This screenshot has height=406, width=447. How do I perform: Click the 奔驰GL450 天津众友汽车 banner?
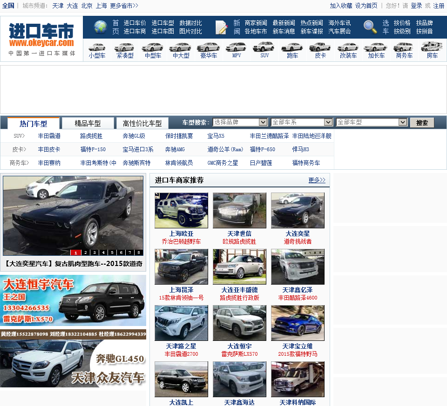pos(73,359)
